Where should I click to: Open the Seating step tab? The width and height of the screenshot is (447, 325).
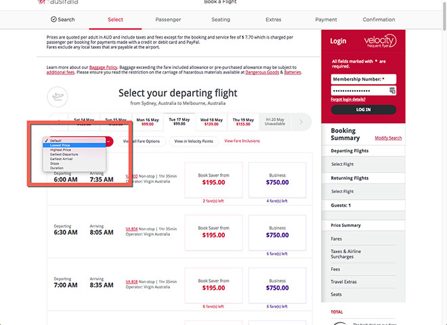(x=221, y=20)
